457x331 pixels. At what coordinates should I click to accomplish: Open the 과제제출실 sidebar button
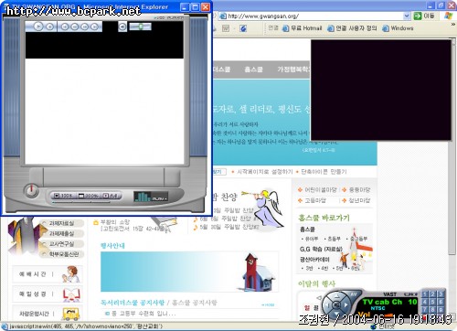pos(62,234)
